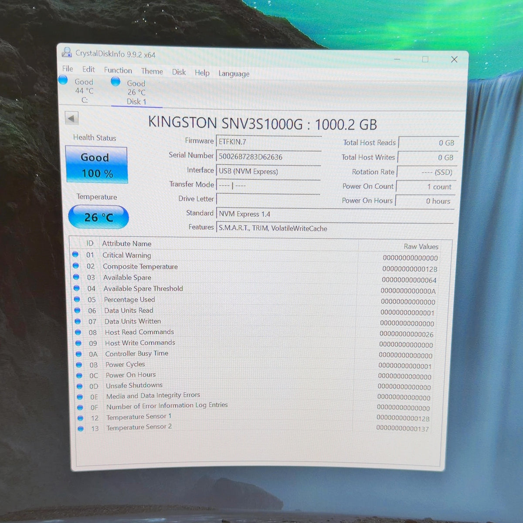Click the status dot for Critical Warning

(x=75, y=255)
